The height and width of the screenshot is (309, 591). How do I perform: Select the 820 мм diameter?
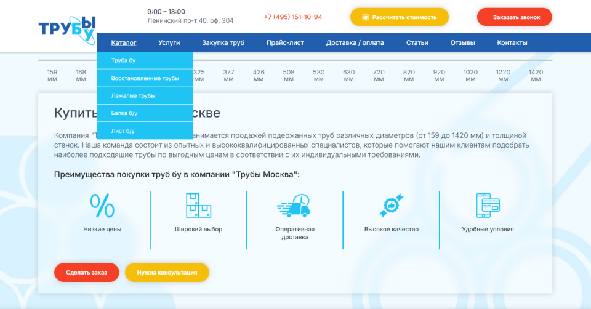pyautogui.click(x=409, y=75)
